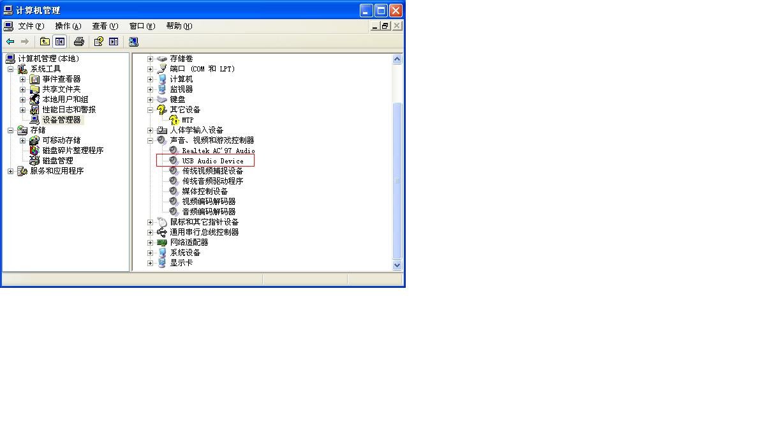Click the printer icon in toolbar
The image size is (777, 448).
[x=79, y=41]
